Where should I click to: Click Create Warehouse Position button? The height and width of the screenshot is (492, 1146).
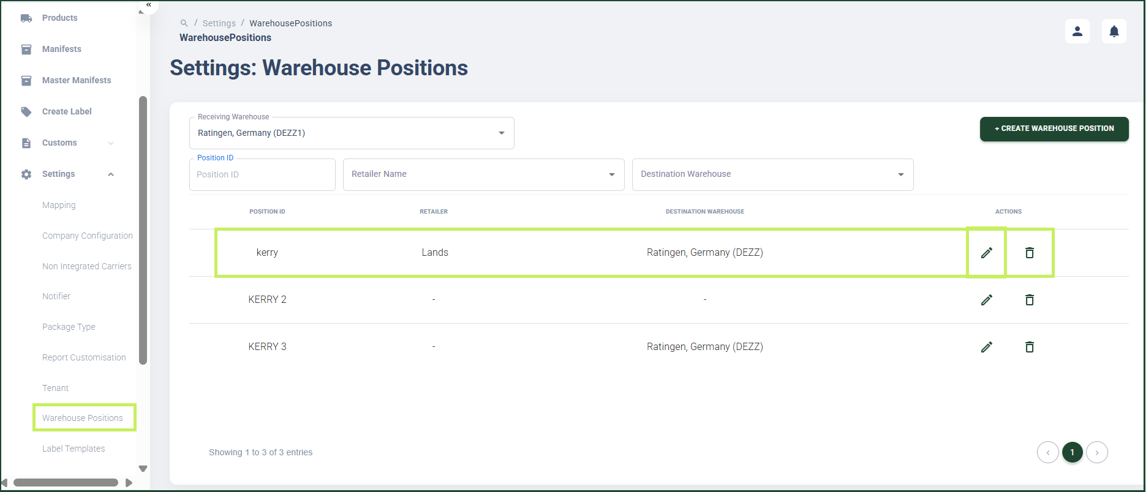[x=1054, y=129]
